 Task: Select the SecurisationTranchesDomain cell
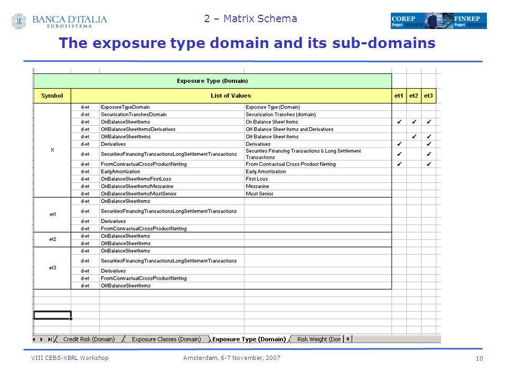[172, 115]
